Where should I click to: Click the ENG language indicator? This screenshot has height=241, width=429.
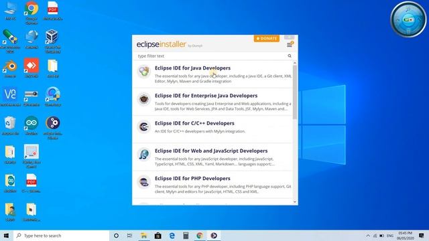click(390, 236)
